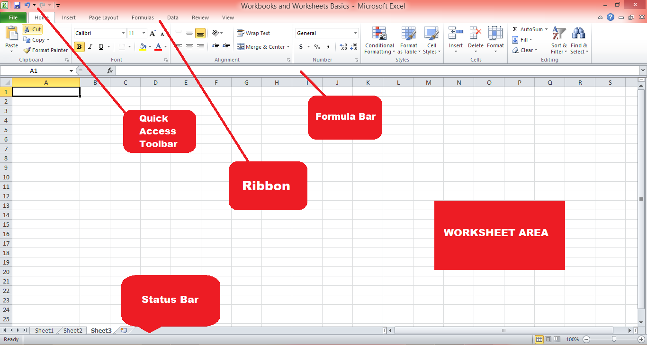Switch to the Insert tab
The height and width of the screenshot is (345, 647).
(69, 18)
